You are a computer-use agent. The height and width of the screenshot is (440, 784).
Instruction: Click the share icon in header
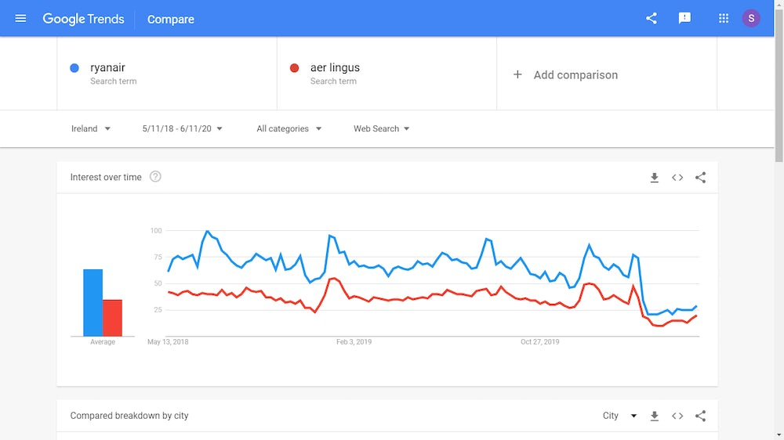652,19
